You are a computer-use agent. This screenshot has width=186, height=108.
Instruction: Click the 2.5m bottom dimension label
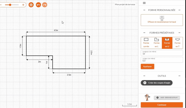click(x=69, y=75)
